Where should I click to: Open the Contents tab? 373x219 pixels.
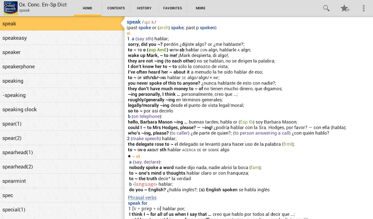point(116,8)
